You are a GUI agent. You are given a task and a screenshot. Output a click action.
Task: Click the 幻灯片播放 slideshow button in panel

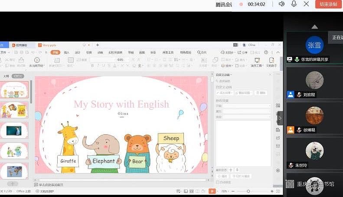click(241, 176)
